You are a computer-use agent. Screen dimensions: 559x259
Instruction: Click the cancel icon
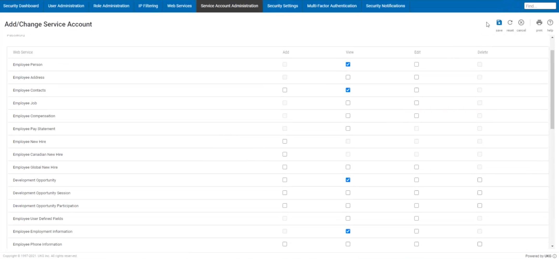click(x=521, y=23)
